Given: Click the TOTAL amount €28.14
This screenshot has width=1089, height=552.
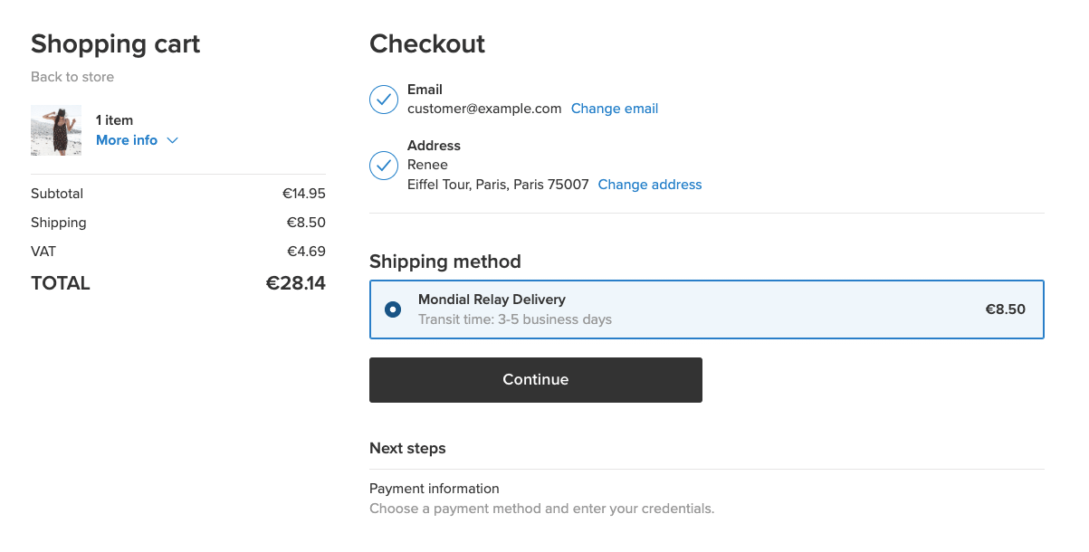Looking at the screenshot, I should pos(295,283).
